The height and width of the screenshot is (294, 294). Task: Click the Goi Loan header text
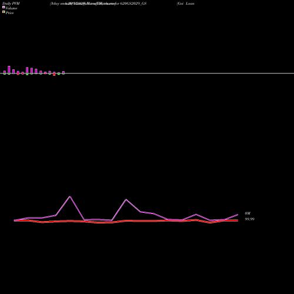point(186,4)
